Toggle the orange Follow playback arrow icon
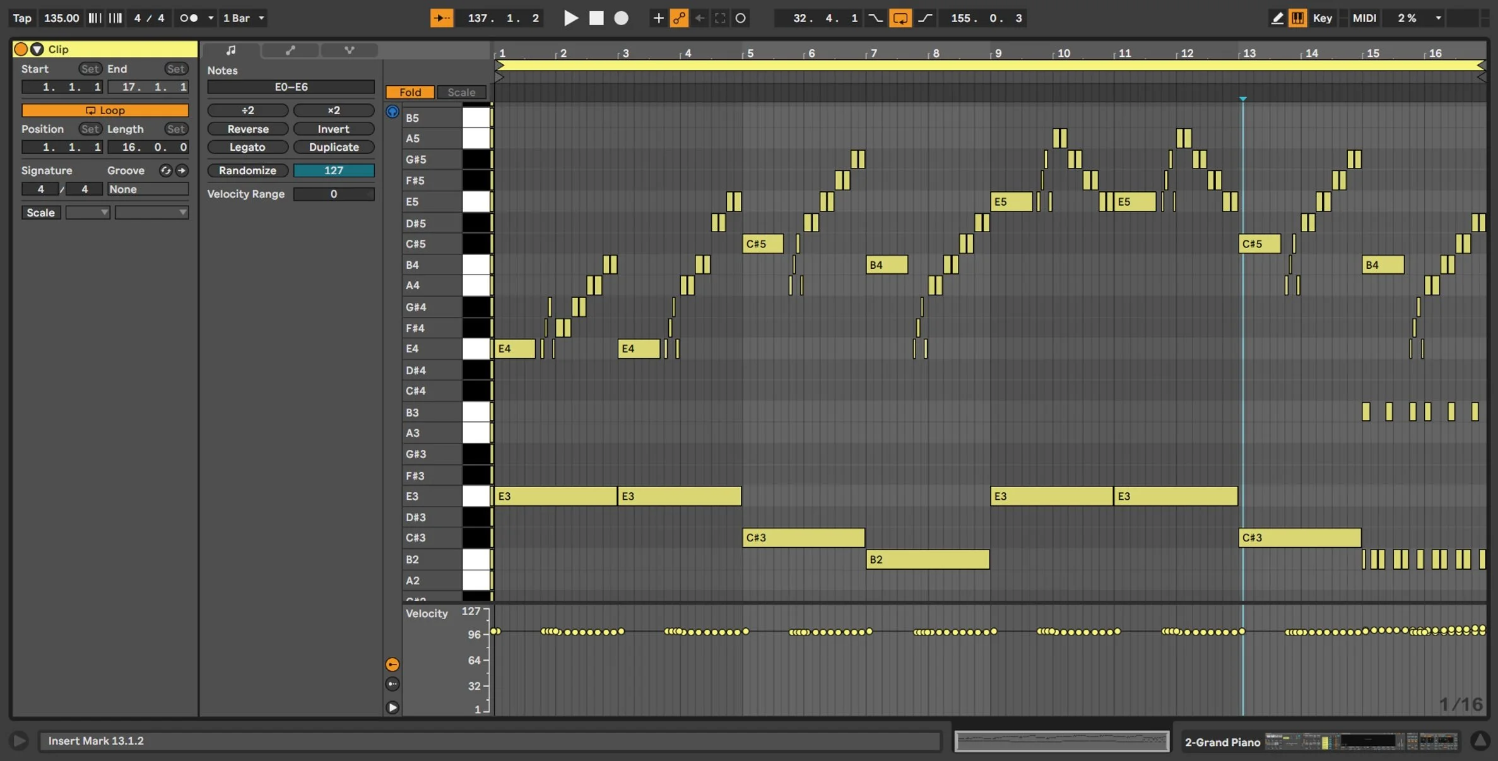This screenshot has width=1498, height=761. 442,18
